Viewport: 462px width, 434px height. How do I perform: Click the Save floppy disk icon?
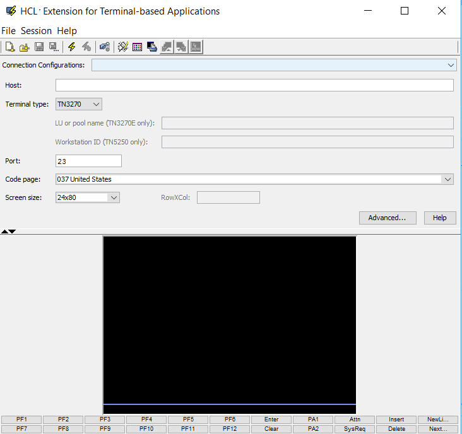point(39,47)
